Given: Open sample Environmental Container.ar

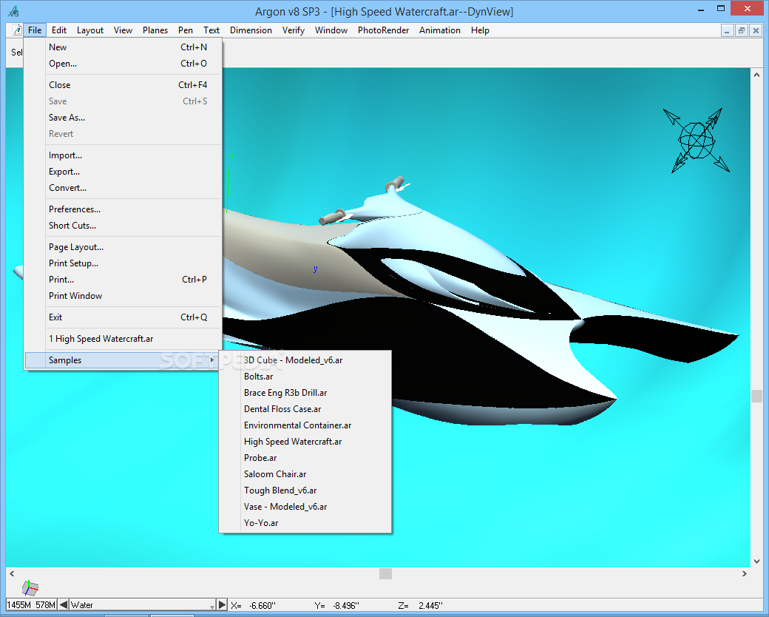Looking at the screenshot, I should point(305,425).
